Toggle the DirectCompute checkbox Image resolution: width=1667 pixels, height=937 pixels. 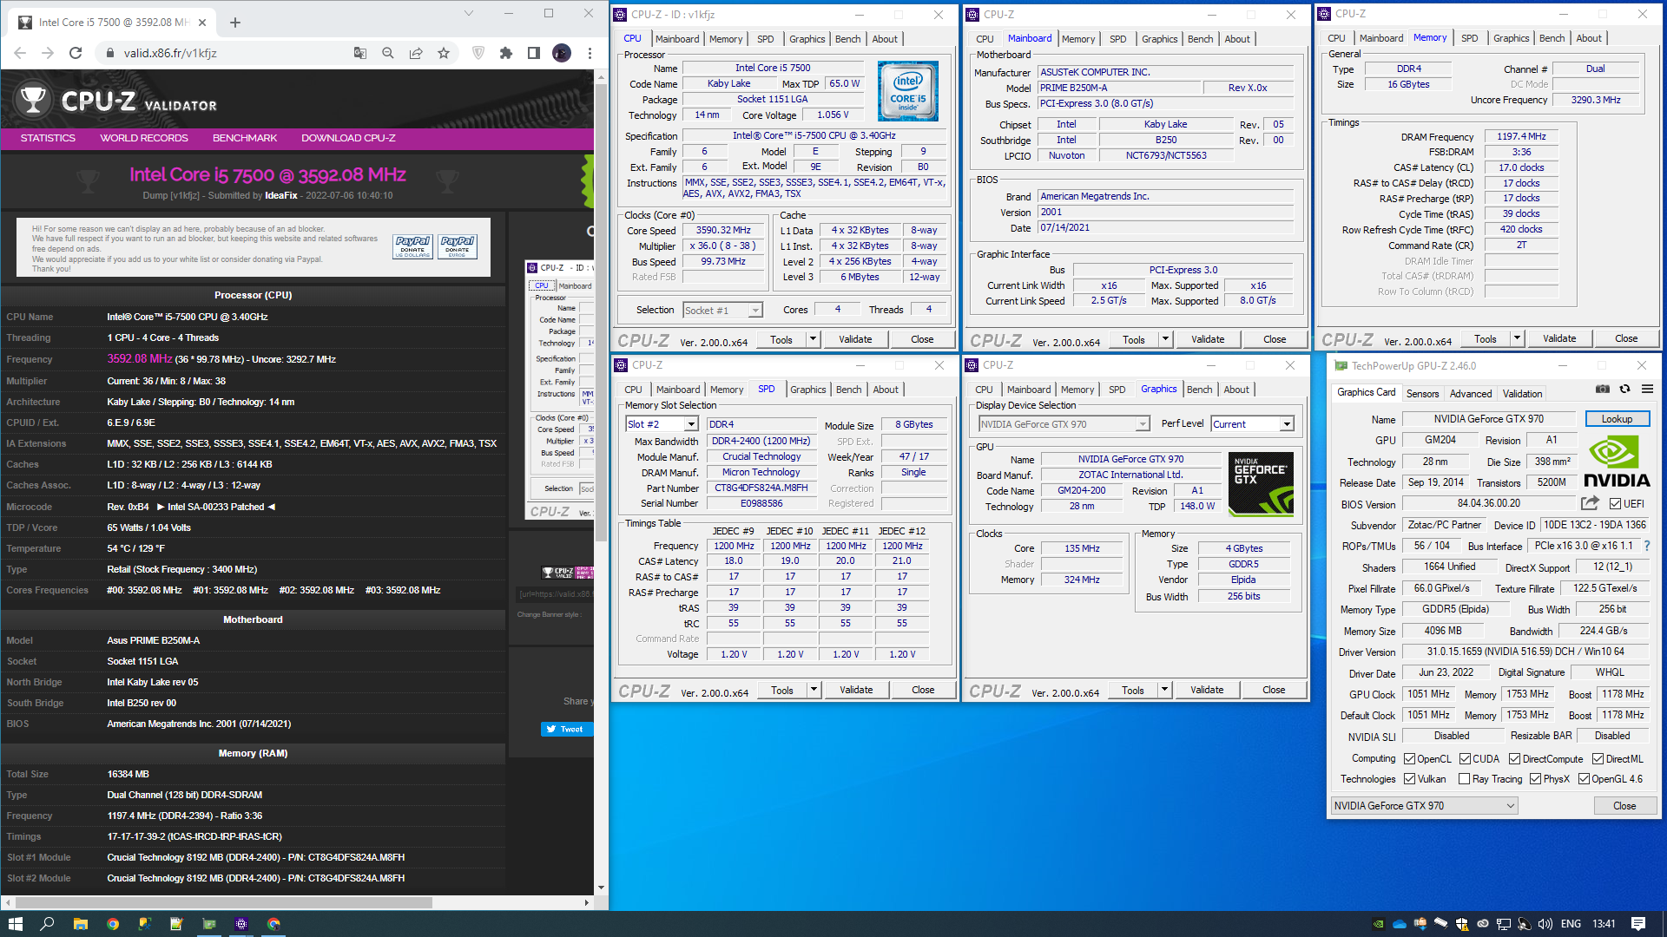click(1514, 758)
